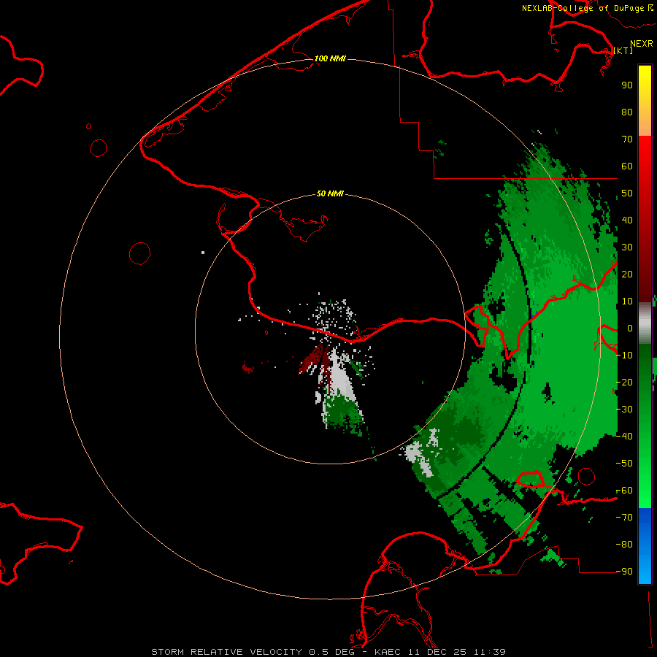Click the 70 value on the velocity scale

tap(627, 139)
